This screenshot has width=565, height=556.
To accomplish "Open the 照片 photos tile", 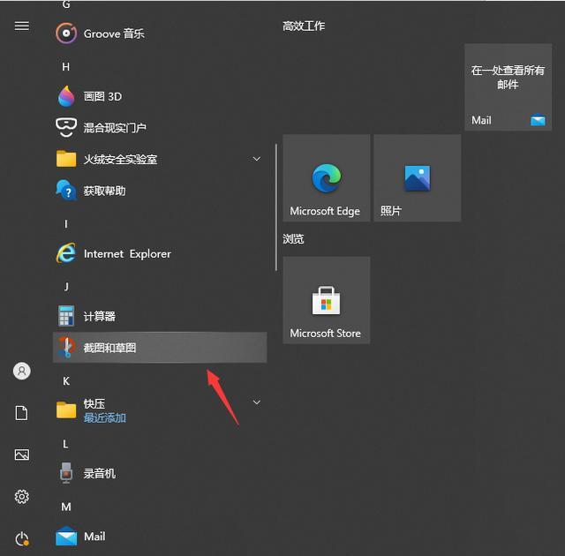I will 418,178.
